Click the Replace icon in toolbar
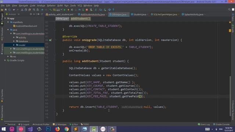 tap(38, 10)
